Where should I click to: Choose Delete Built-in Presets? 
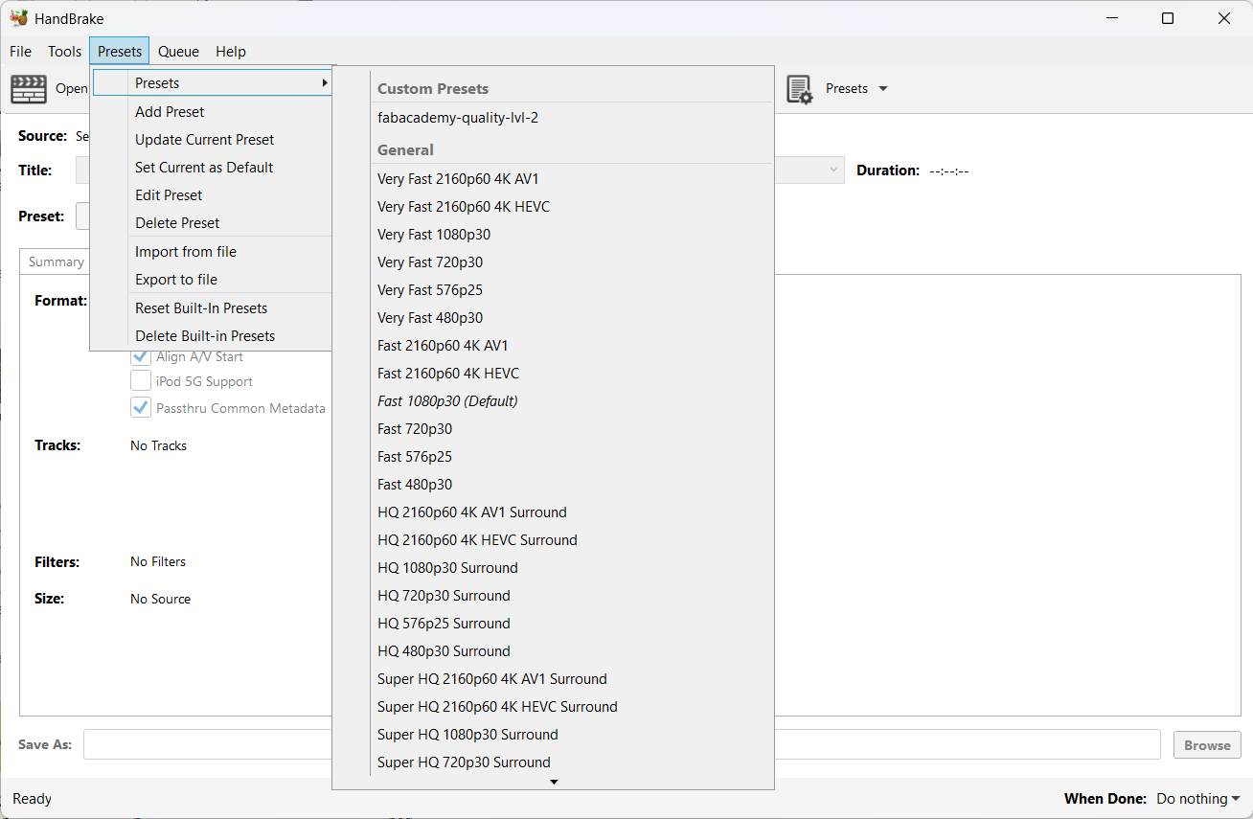coord(212,336)
